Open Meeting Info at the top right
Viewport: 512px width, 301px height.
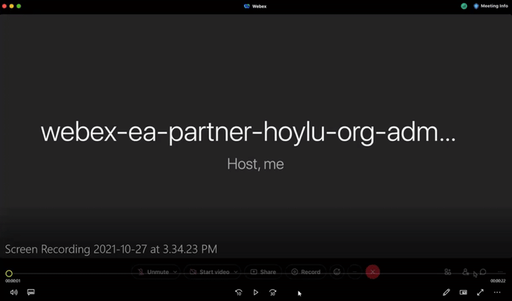tap(490, 6)
